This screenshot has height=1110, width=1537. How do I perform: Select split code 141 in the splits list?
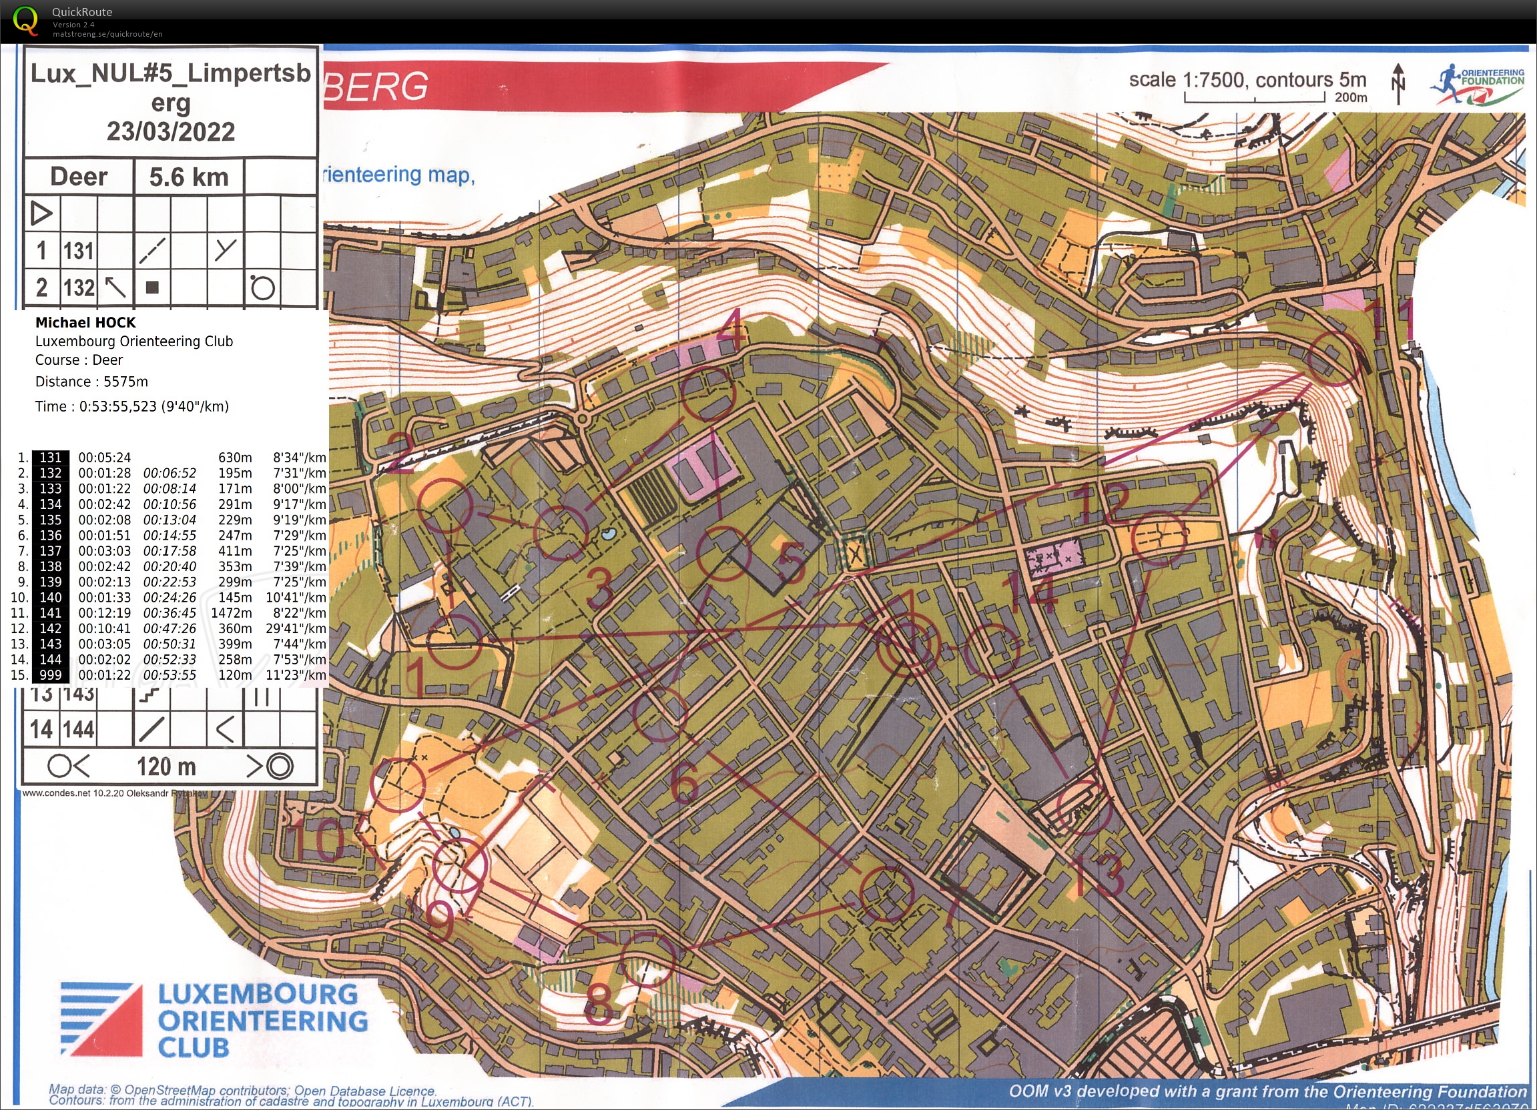(x=51, y=614)
